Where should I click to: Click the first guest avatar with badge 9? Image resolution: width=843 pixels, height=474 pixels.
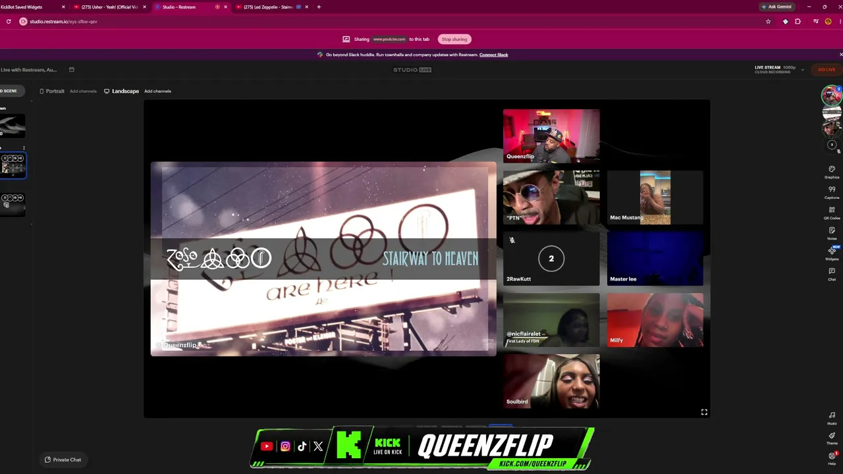(x=831, y=95)
